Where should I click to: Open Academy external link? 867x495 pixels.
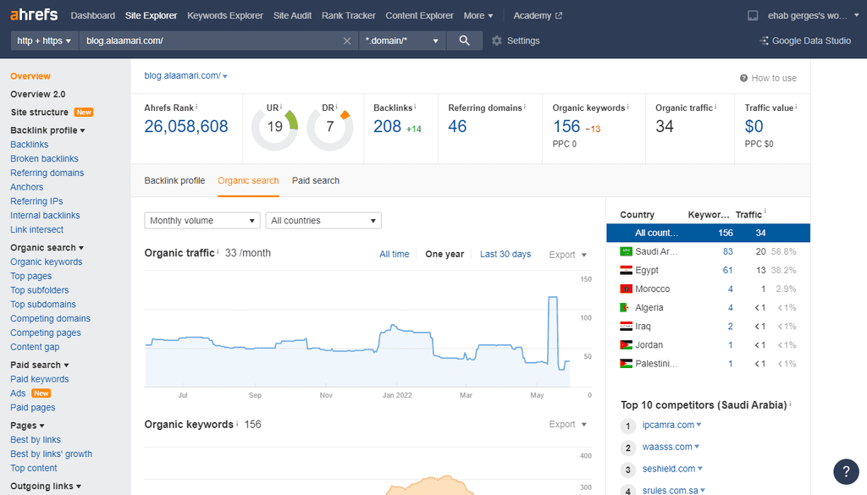[538, 15]
